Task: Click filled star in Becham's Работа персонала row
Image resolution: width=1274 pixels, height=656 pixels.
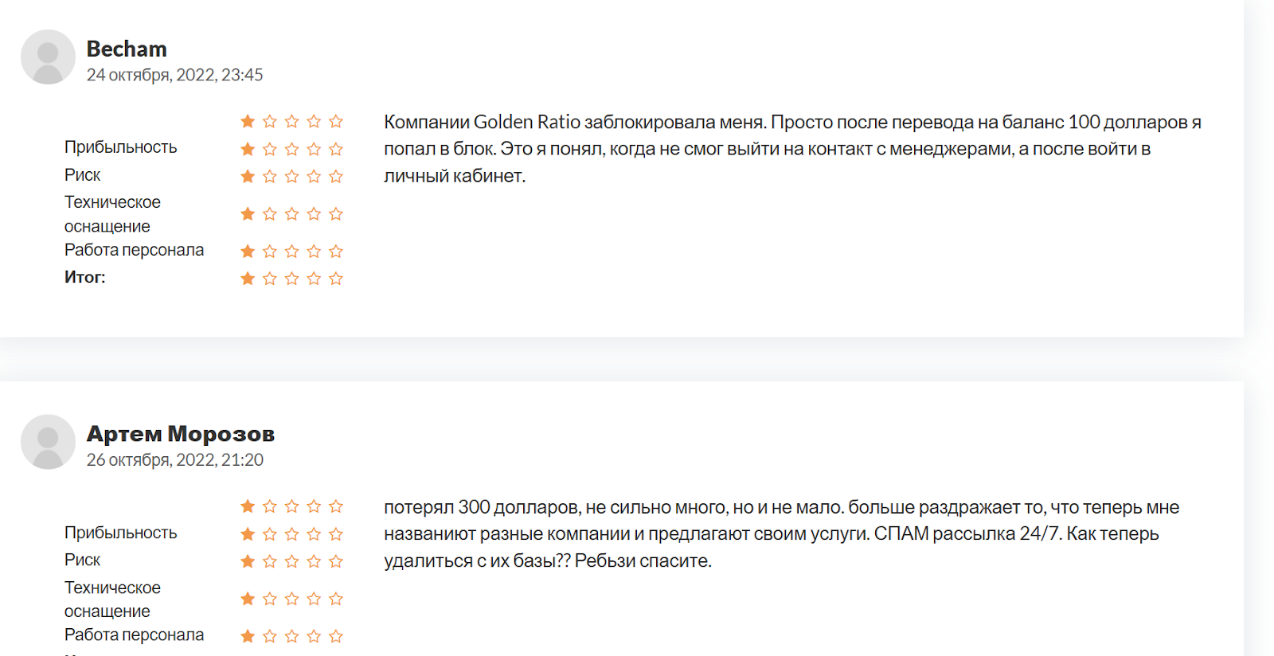Action: [248, 252]
